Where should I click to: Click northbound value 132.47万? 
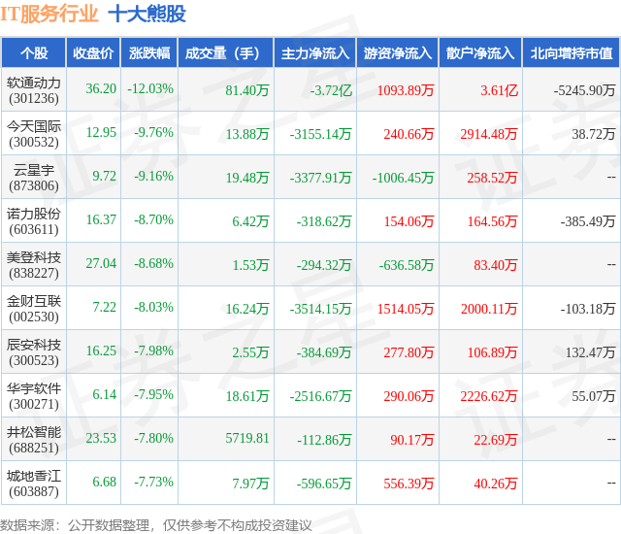tap(590, 352)
